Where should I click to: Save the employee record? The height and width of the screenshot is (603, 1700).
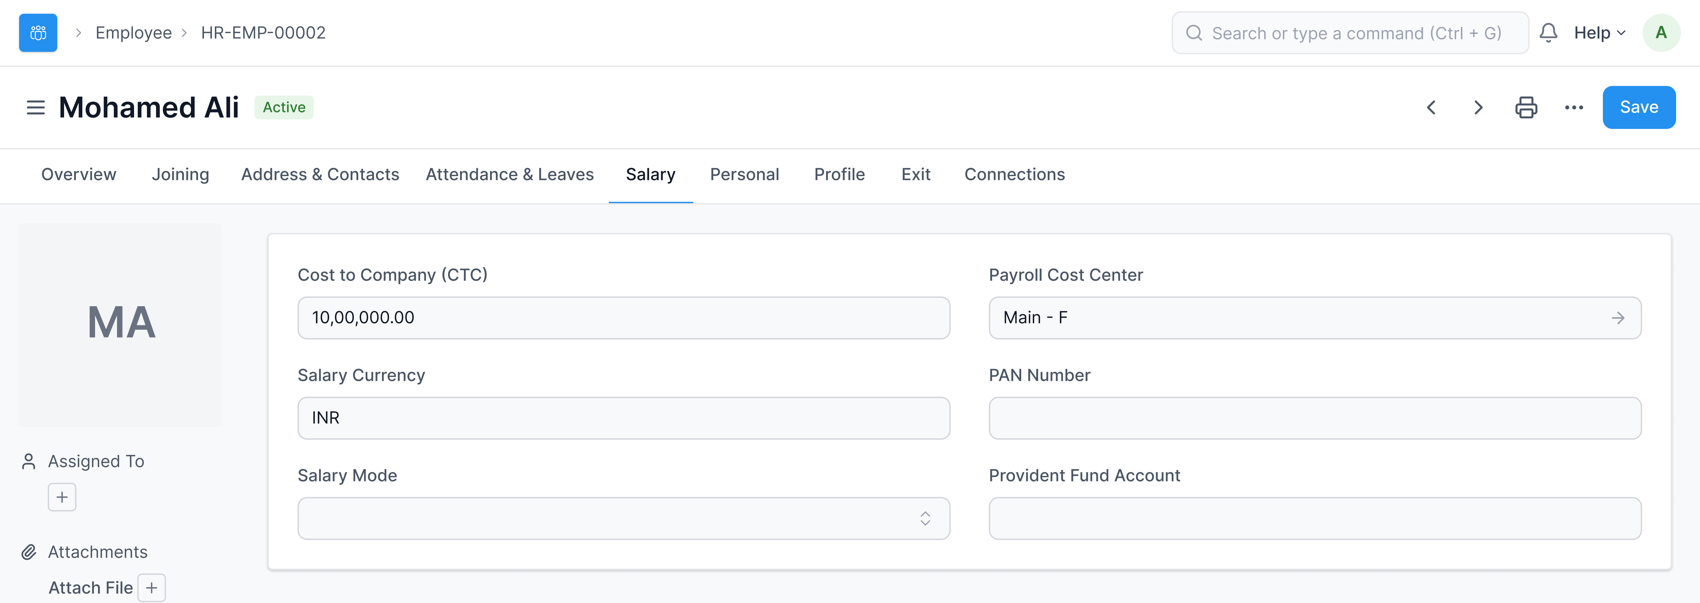pyautogui.click(x=1639, y=107)
